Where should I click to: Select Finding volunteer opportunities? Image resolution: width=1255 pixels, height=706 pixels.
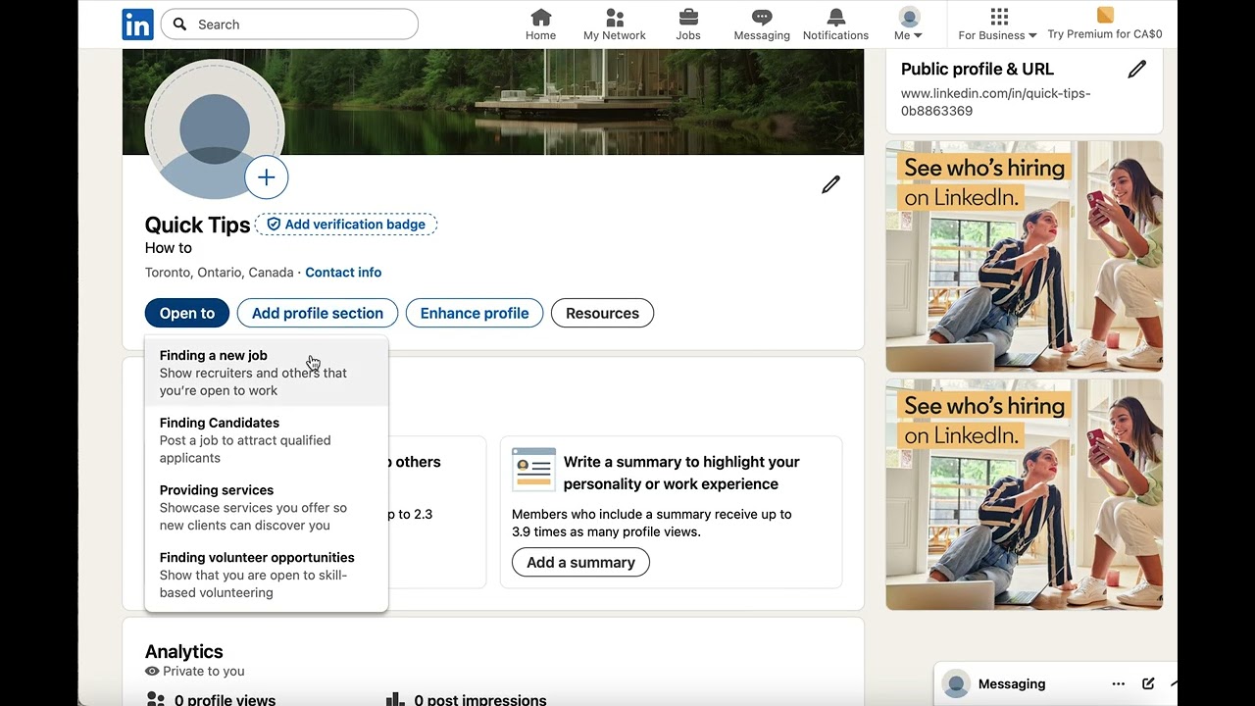pos(266,575)
